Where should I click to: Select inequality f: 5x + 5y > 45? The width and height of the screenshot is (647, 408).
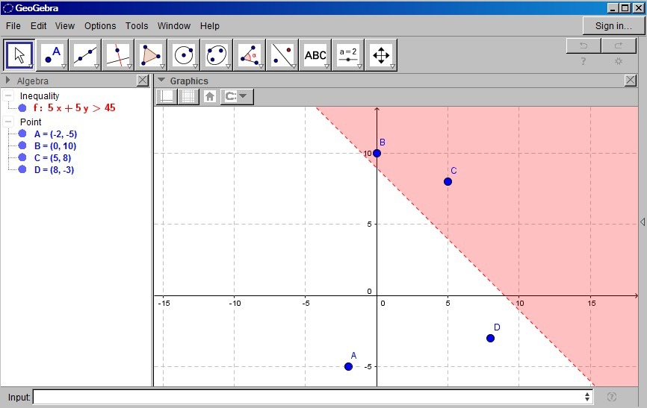point(74,108)
